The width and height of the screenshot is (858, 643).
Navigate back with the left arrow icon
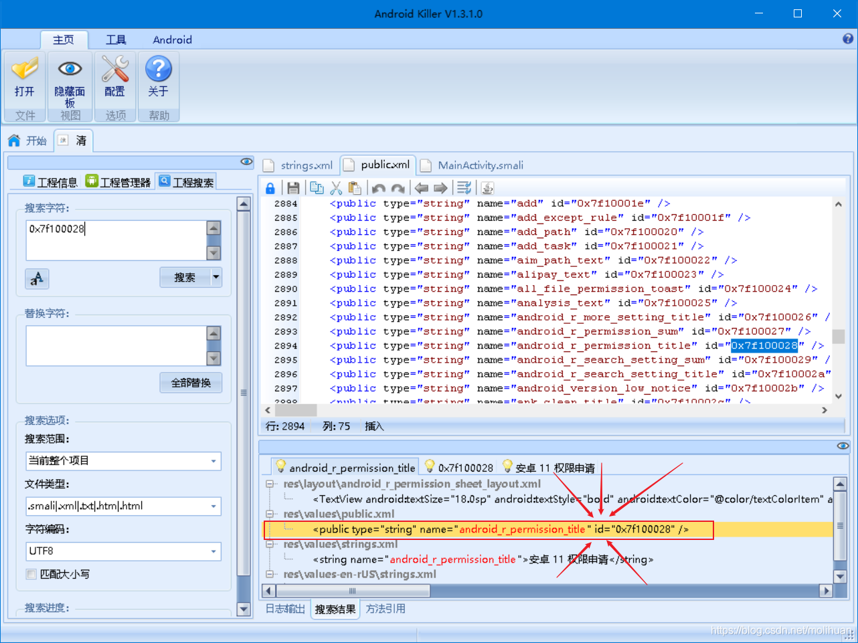pyautogui.click(x=422, y=188)
